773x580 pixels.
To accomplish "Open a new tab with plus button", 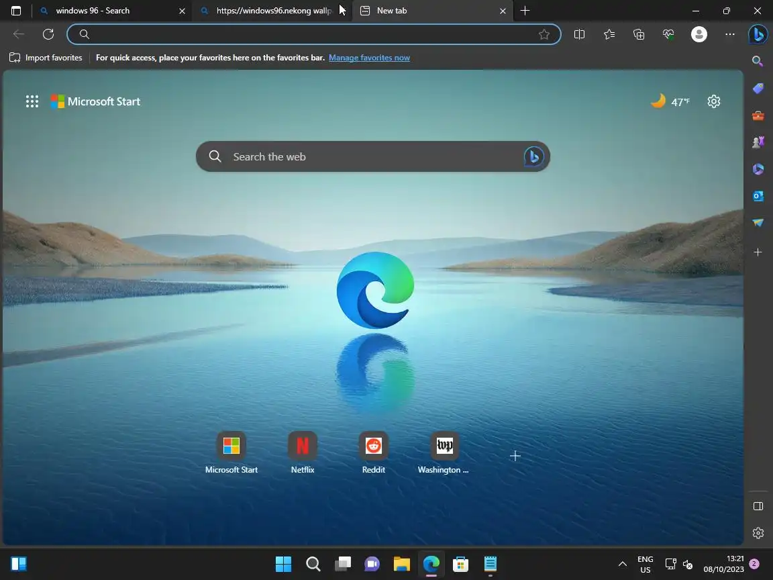I will [x=525, y=10].
